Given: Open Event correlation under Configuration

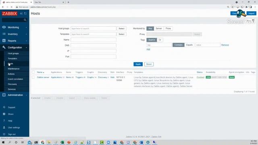Looking at the screenshot, I should pos(15,79).
